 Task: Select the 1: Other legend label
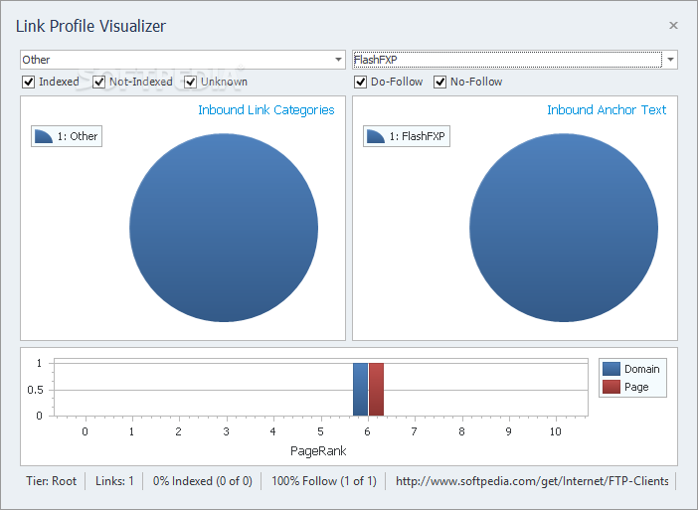pyautogui.click(x=78, y=136)
